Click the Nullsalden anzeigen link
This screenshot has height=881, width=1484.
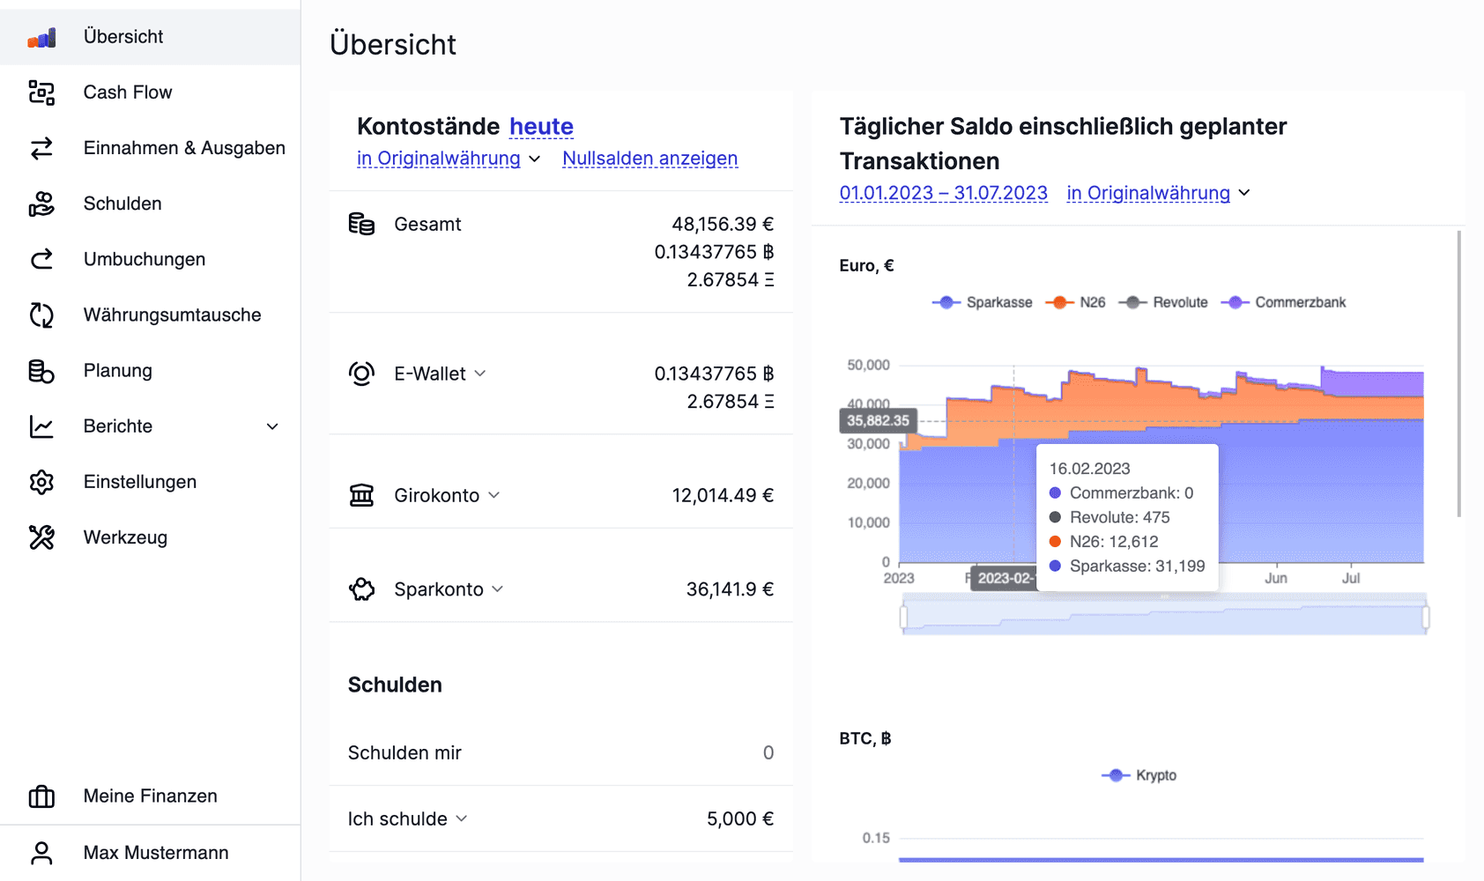[x=649, y=159]
